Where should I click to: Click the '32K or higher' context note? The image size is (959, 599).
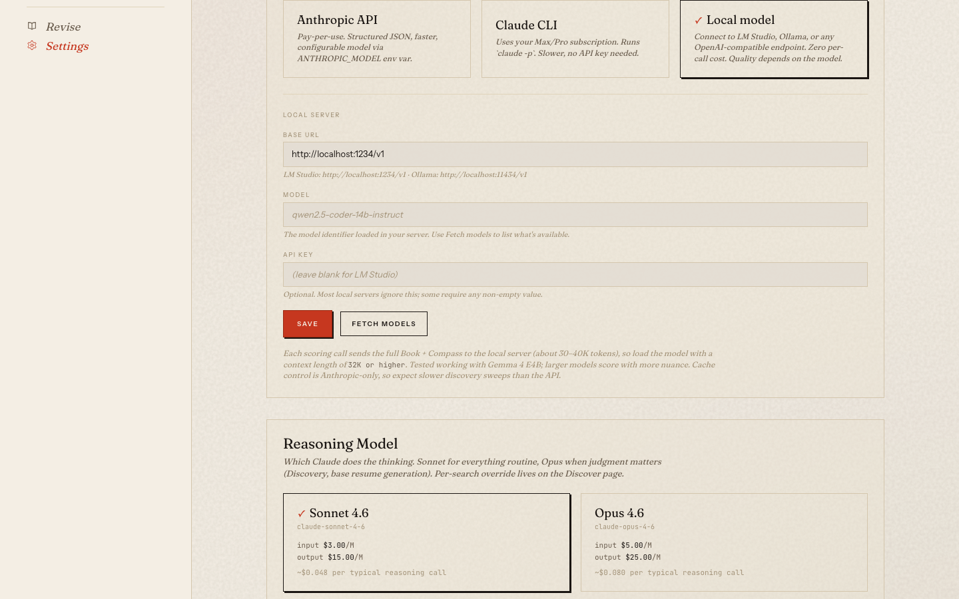pyautogui.click(x=376, y=365)
